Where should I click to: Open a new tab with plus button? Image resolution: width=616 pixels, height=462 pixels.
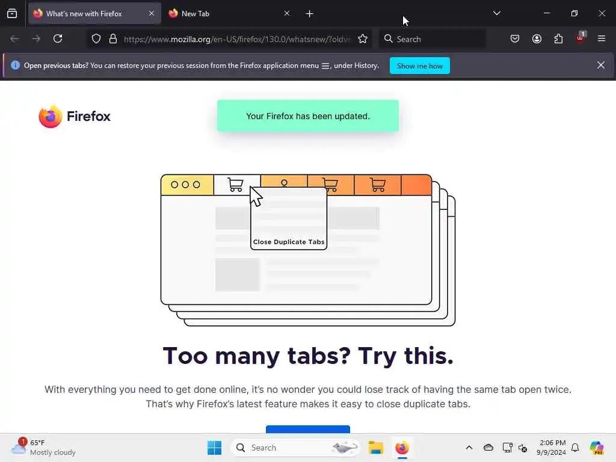click(x=309, y=14)
